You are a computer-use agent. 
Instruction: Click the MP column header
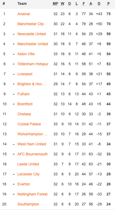(x=55, y=4)
